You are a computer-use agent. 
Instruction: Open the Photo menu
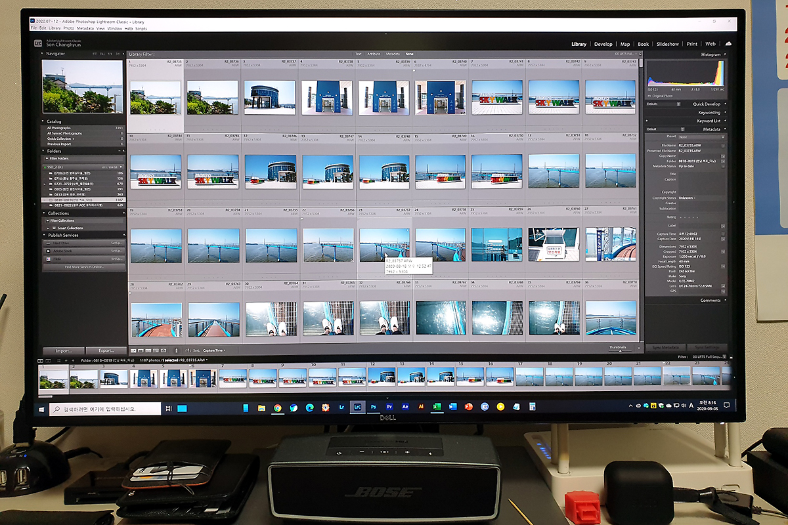[x=68, y=28]
